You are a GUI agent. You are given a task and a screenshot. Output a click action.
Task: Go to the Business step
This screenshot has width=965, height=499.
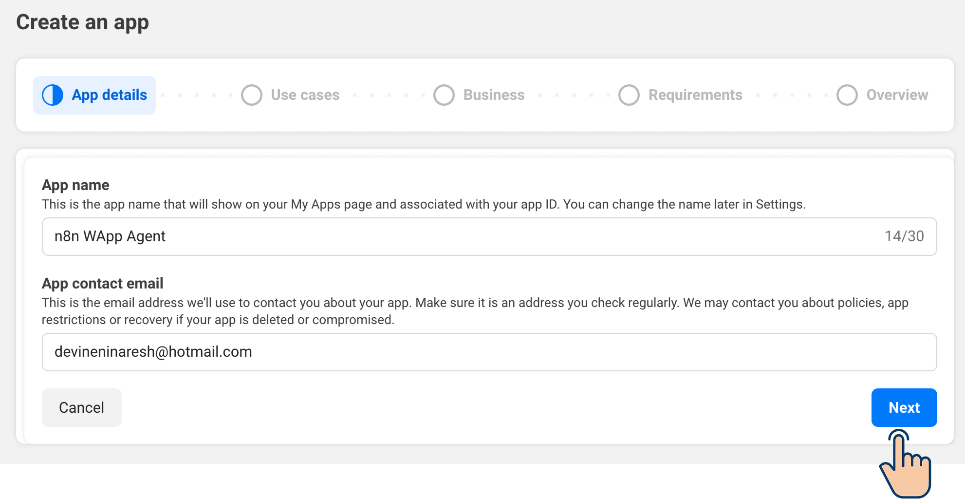(479, 95)
